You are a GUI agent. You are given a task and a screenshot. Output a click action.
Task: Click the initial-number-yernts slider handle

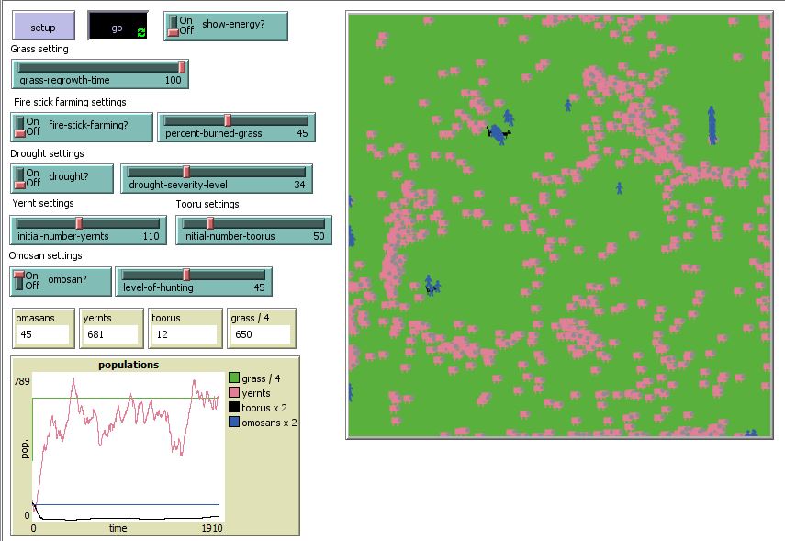[x=79, y=223]
